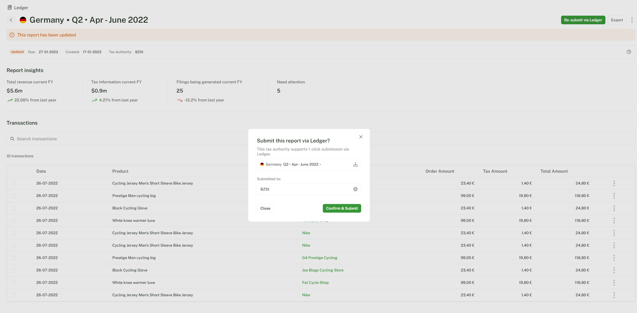Open actions menu for Joe Blogs row
The height and width of the screenshot is (313, 637).
click(x=614, y=270)
